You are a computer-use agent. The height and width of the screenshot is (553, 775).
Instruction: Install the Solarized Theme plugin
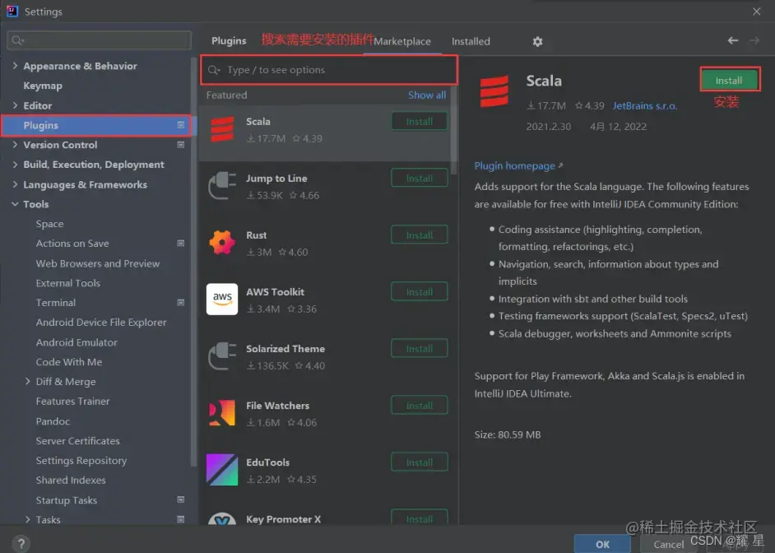(419, 348)
